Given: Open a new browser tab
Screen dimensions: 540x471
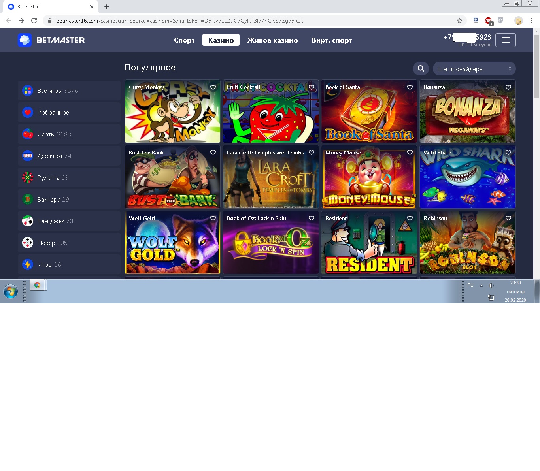Looking at the screenshot, I should pos(107,7).
